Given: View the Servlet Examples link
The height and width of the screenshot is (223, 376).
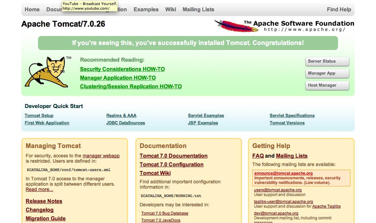Looking at the screenshot, I should coord(206,116).
